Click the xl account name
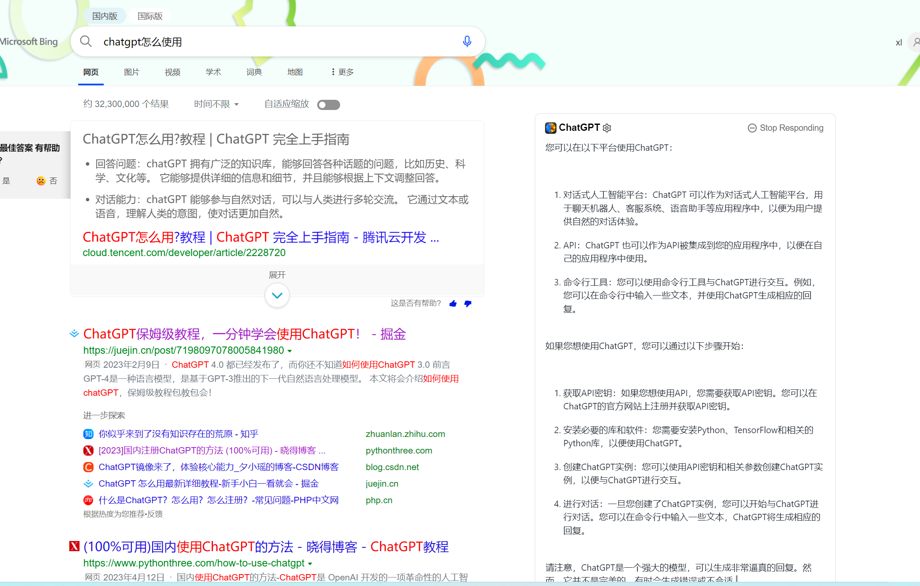The height and width of the screenshot is (586, 920). [899, 42]
